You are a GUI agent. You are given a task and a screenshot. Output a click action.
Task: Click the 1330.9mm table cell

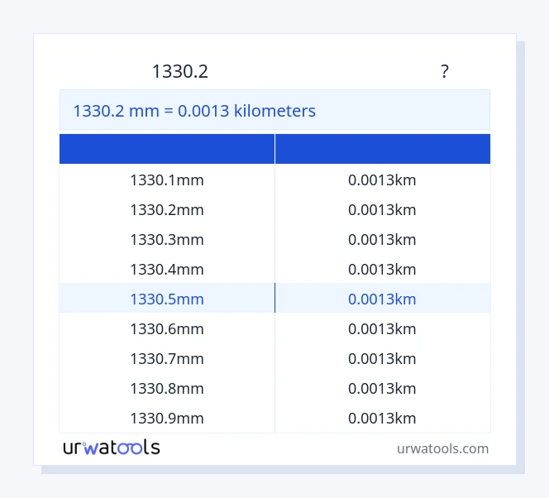point(167,418)
